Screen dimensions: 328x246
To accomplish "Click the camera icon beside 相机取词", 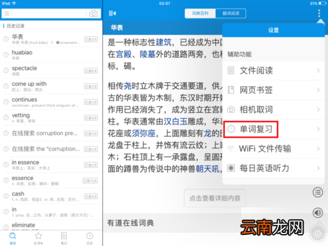I will pos(231,110).
